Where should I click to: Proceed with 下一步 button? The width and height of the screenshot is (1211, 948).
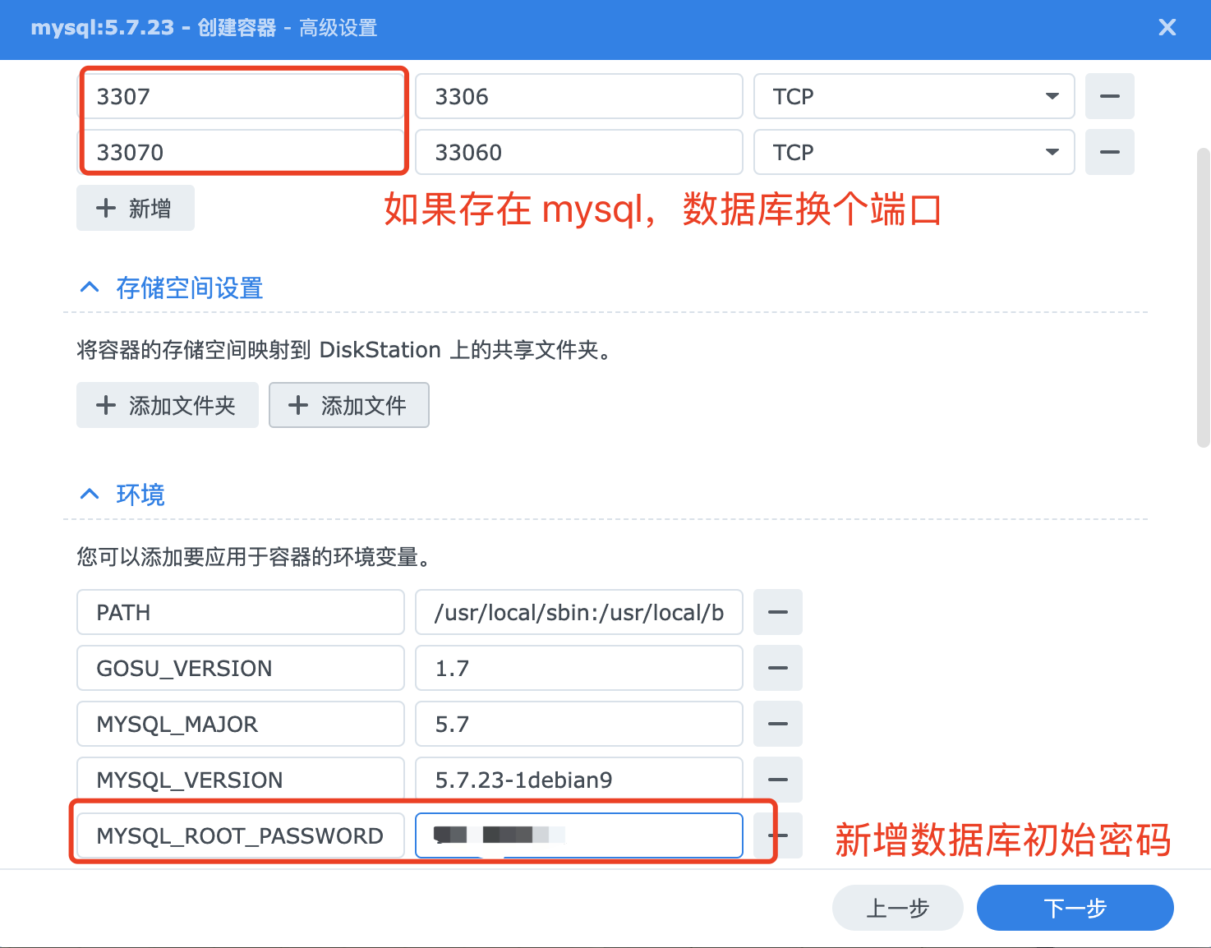(1075, 908)
